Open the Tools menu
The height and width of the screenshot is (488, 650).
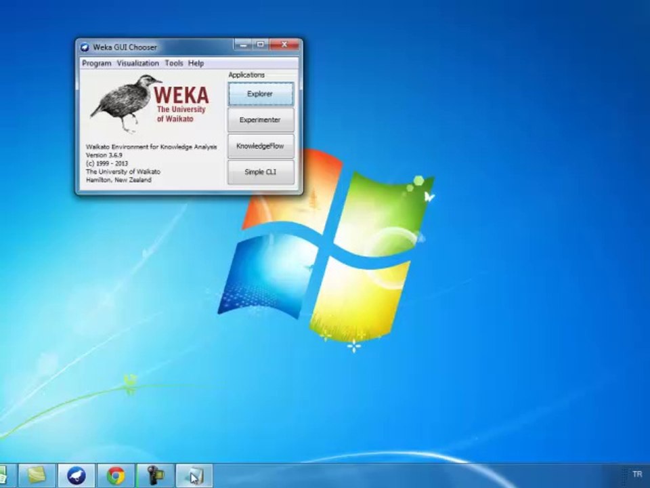174,63
